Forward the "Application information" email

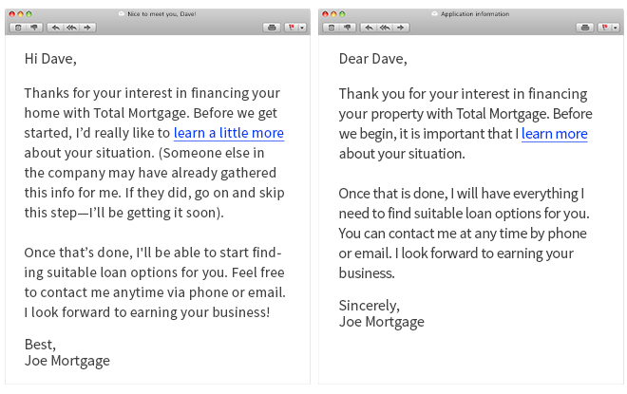[x=401, y=28]
